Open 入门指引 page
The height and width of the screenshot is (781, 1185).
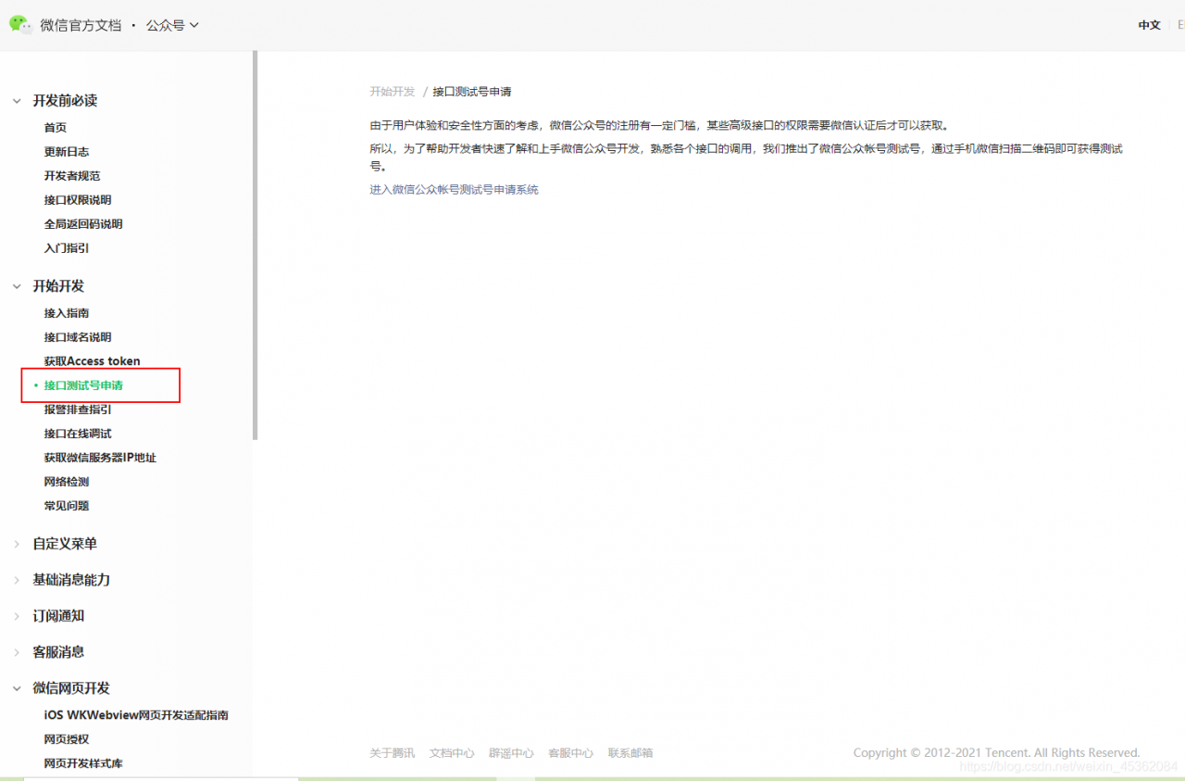pyautogui.click(x=67, y=248)
